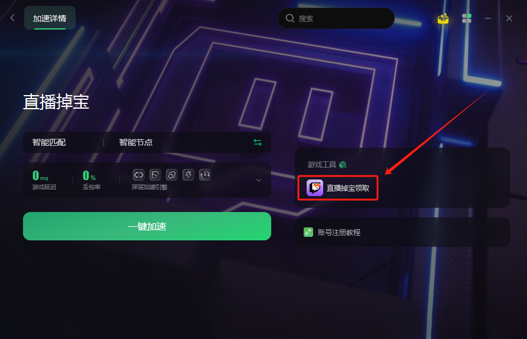
Task: Open the 加速详情 tab
Action: click(50, 18)
